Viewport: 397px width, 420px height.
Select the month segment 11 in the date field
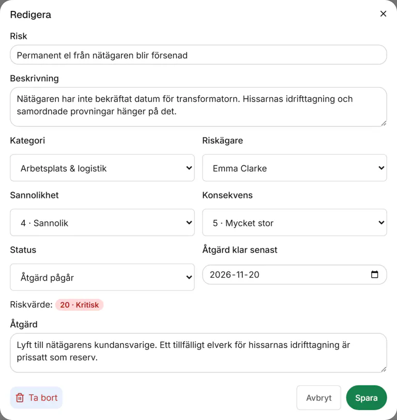click(x=240, y=274)
